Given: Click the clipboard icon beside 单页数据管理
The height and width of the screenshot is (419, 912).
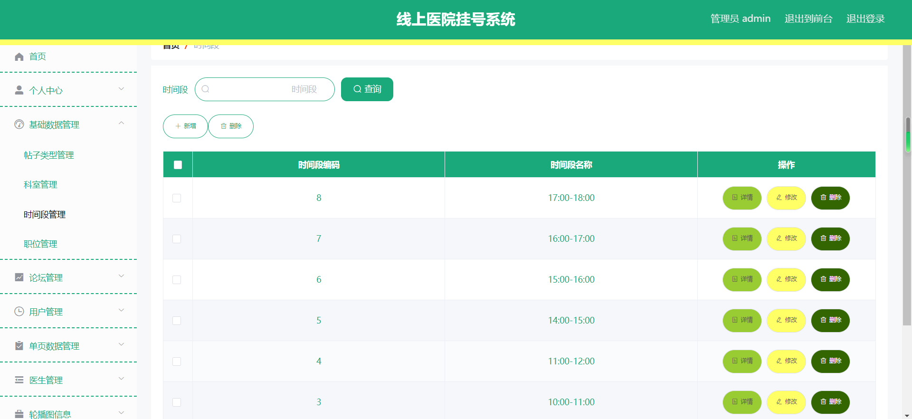Looking at the screenshot, I should pyautogui.click(x=19, y=346).
